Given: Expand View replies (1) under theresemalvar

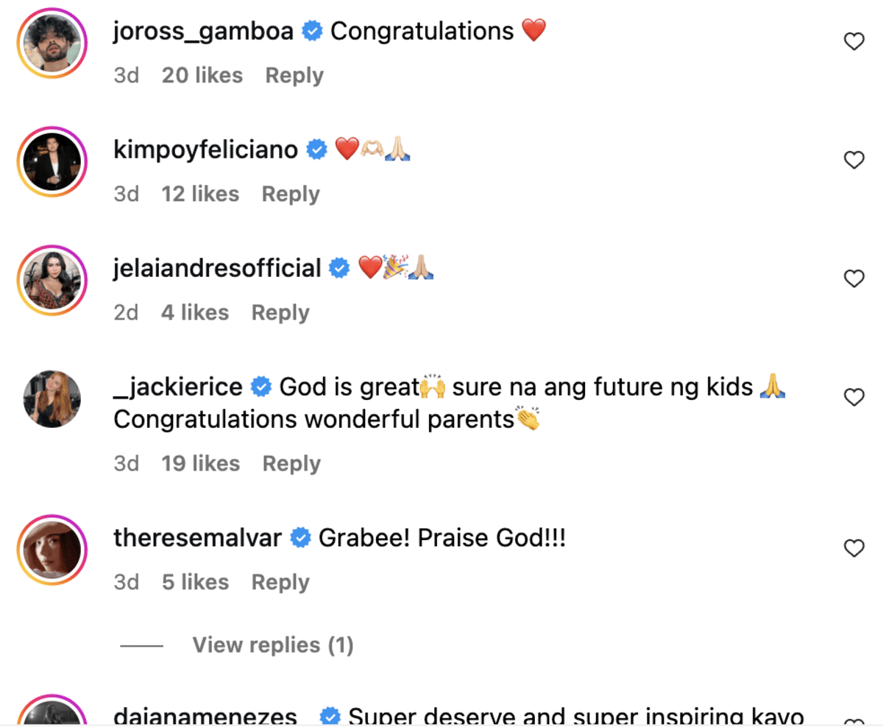Looking at the screenshot, I should [x=272, y=645].
